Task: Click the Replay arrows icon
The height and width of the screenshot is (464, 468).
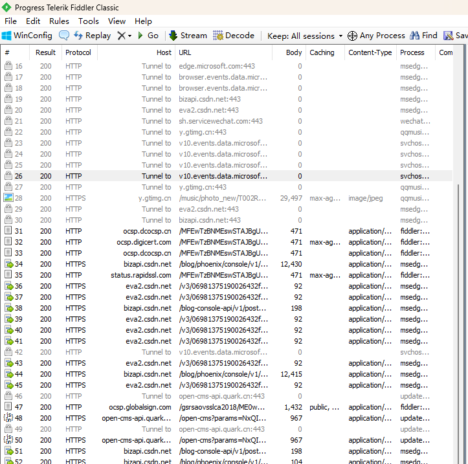Action: 78,36
